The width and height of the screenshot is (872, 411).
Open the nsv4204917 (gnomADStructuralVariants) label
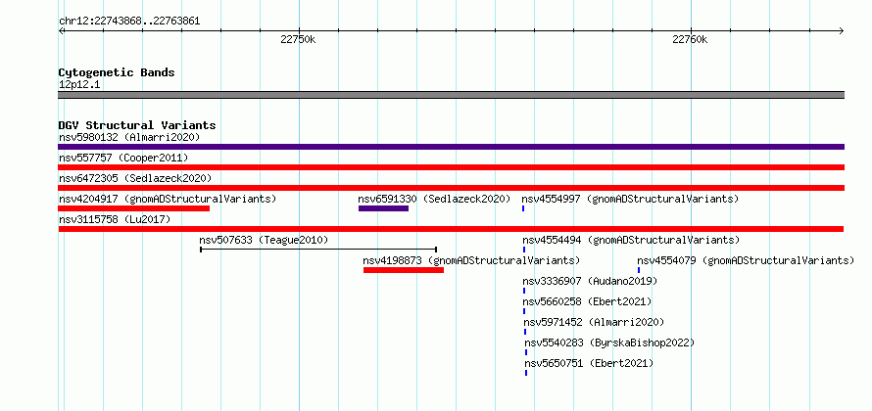pos(168,199)
